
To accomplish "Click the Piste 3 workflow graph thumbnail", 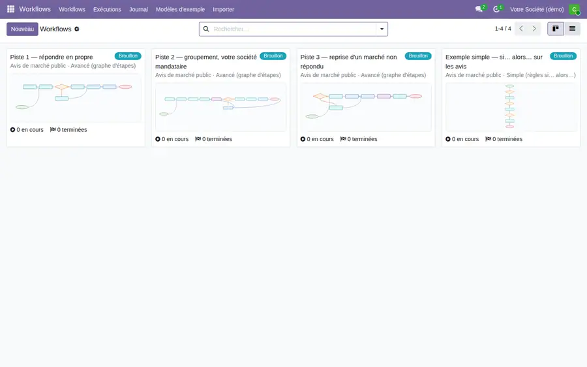I will [x=366, y=107].
